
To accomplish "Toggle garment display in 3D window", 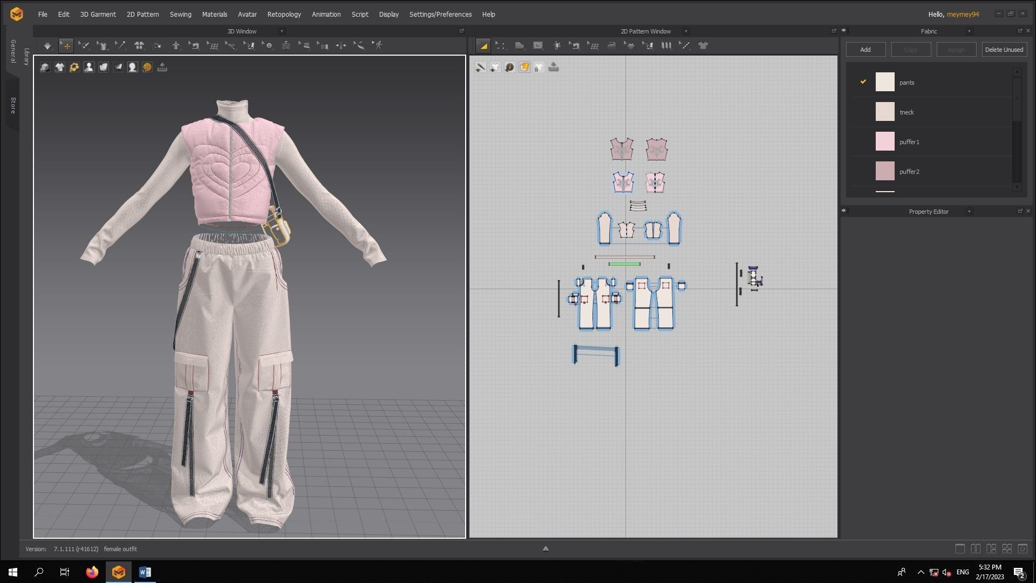I will click(x=60, y=67).
